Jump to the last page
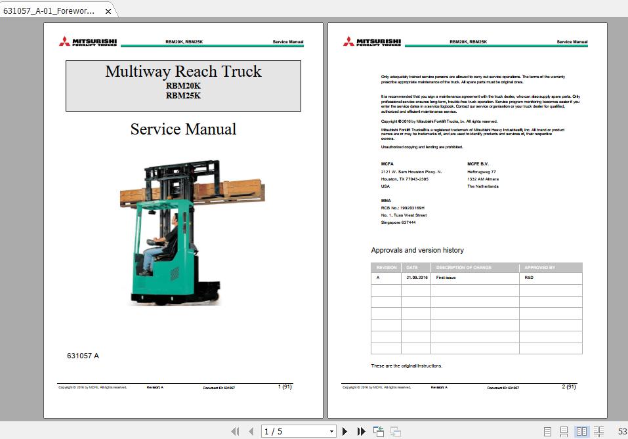This screenshot has height=439, width=628. click(362, 431)
